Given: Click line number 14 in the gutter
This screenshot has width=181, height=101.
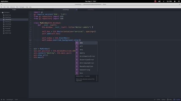Looking at the screenshot, I should point(30,40).
